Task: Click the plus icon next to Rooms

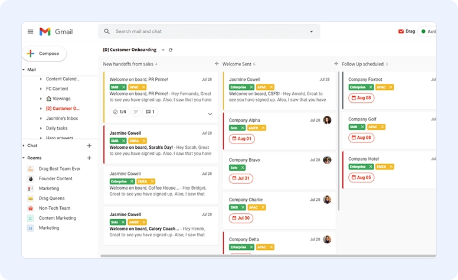Action: point(89,158)
